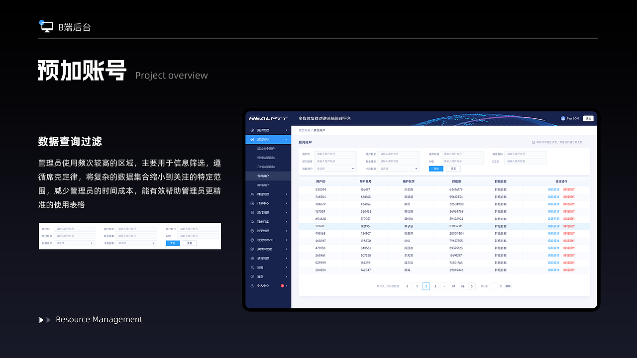This screenshot has width=637, height=358.
Task: Click red 编辑操作 link in row 746504
Action: pyautogui.click(x=569, y=197)
